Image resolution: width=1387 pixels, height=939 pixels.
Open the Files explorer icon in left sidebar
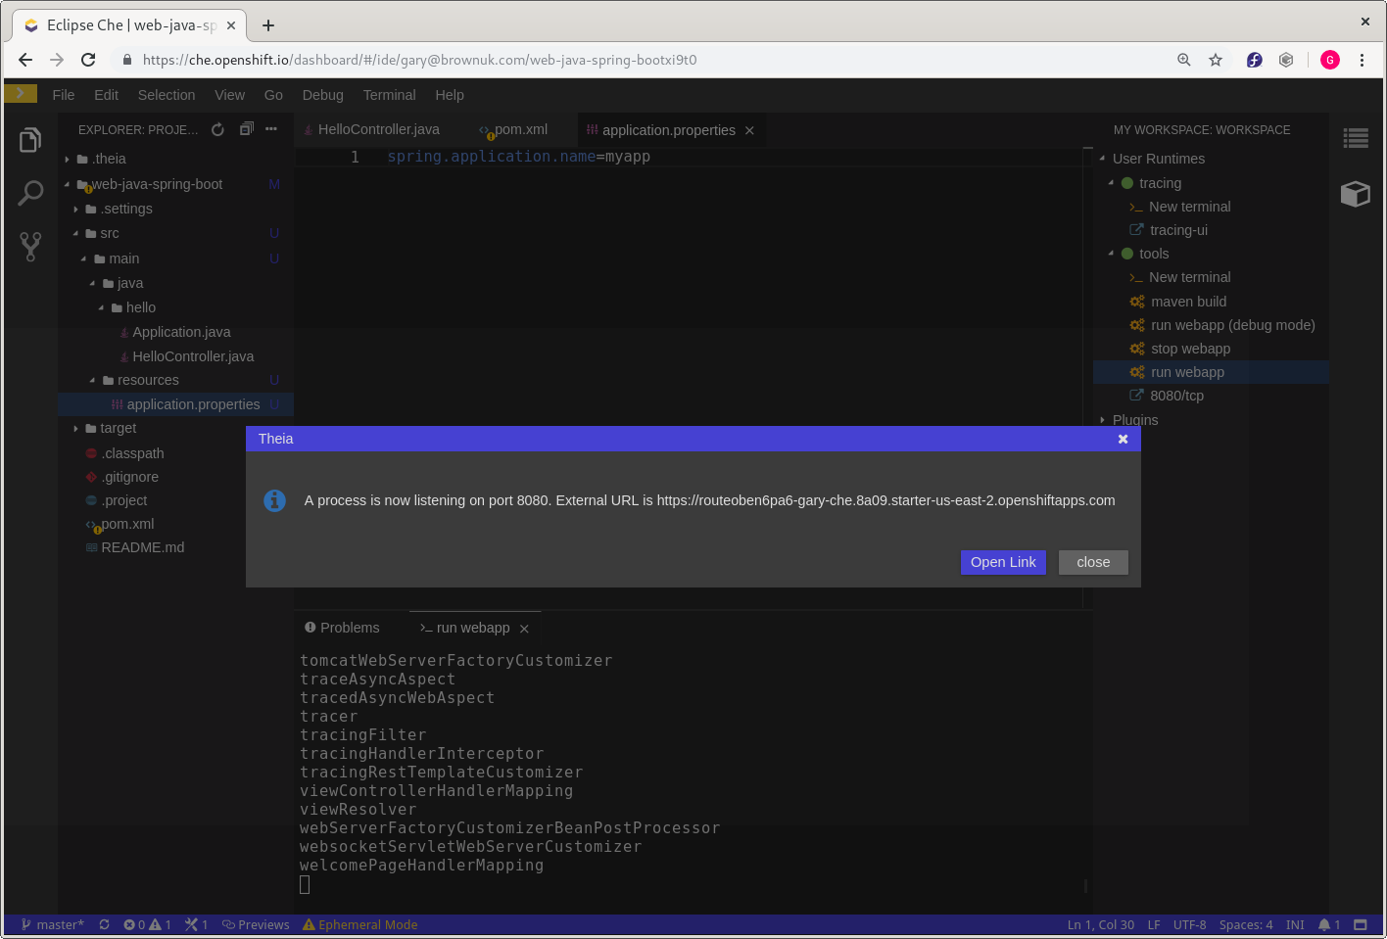[30, 139]
